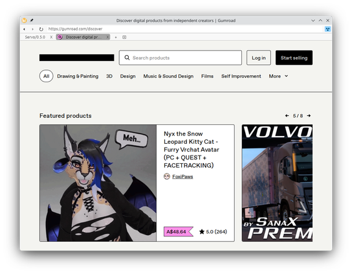Screen dimensions: 352x274
Task: Click the Gumroad logo banner
Action: point(77,58)
